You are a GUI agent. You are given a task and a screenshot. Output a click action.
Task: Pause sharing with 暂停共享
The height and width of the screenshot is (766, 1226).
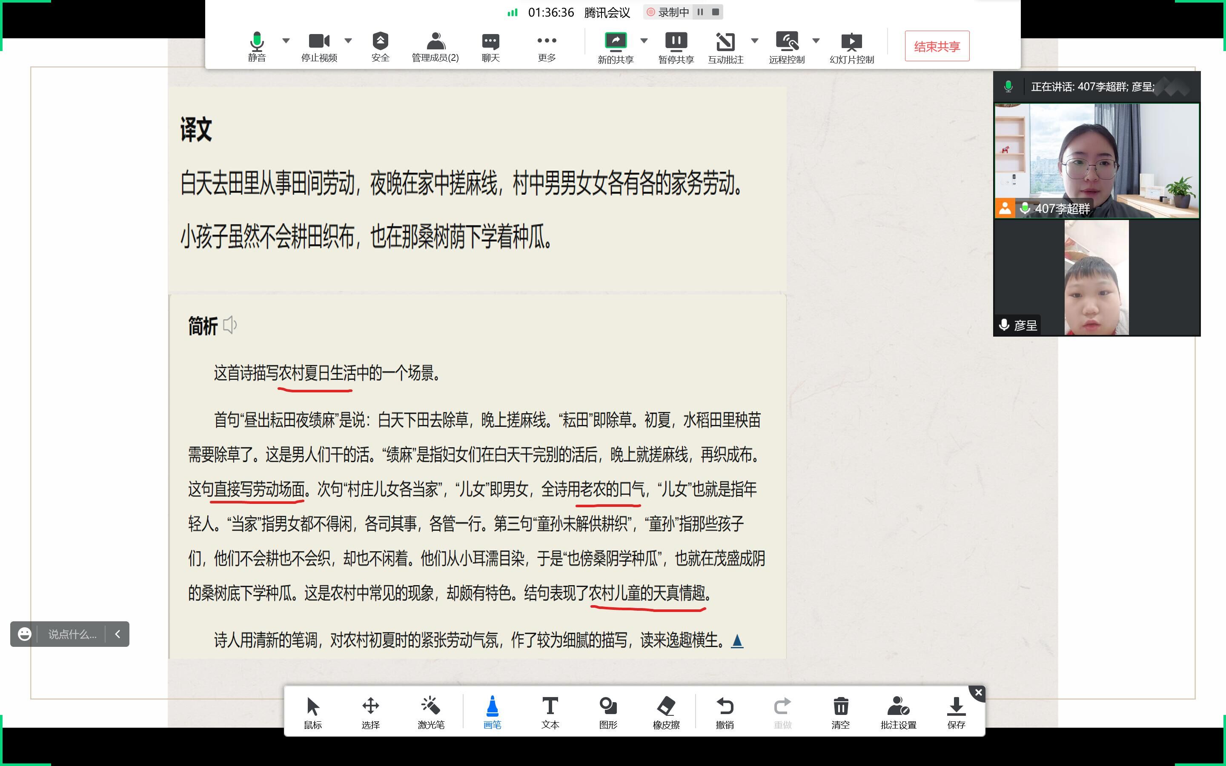[676, 48]
